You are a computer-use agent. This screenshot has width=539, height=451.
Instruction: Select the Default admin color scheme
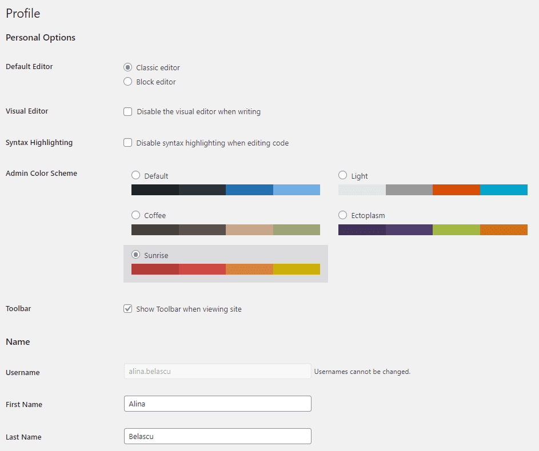(135, 175)
